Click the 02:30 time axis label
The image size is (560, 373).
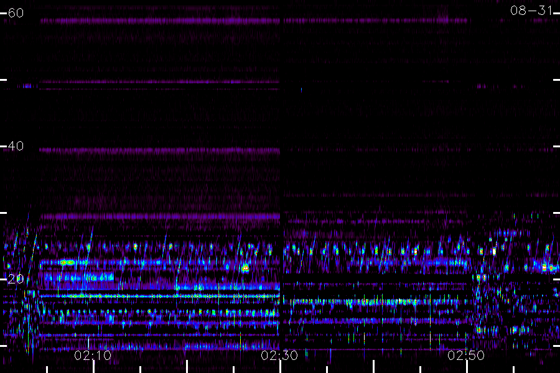tap(279, 355)
